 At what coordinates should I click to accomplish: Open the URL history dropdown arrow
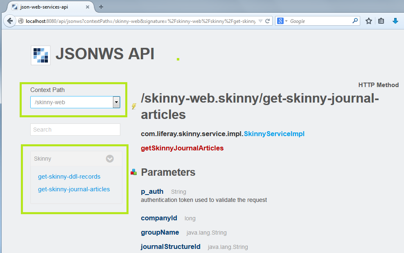[x=260, y=21]
